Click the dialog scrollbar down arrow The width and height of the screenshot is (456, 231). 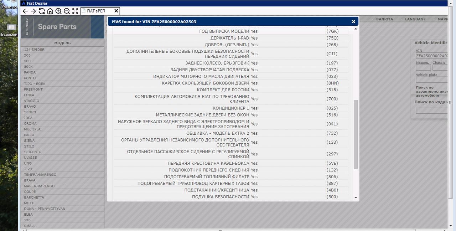(x=356, y=197)
